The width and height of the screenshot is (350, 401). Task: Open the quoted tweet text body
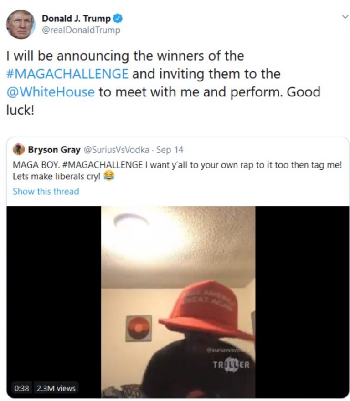(177, 170)
